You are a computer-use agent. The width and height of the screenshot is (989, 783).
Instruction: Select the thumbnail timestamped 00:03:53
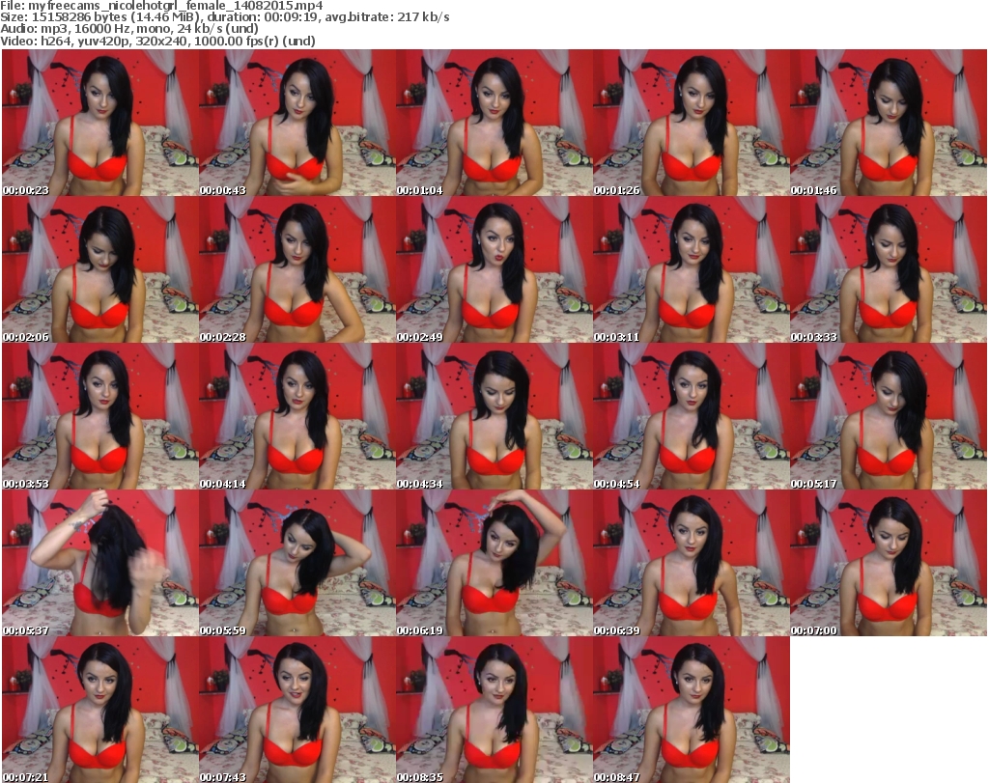(x=100, y=416)
